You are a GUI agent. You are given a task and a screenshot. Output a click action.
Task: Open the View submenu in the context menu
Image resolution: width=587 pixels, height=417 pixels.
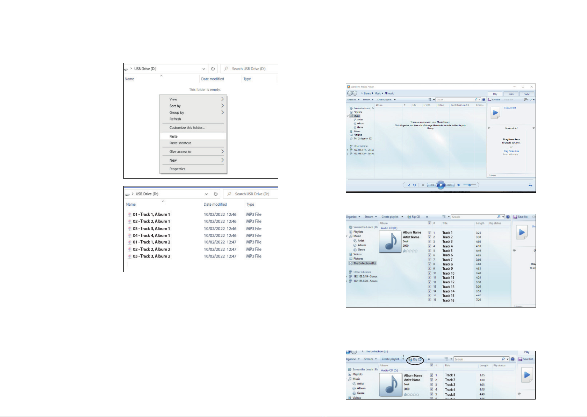point(193,99)
